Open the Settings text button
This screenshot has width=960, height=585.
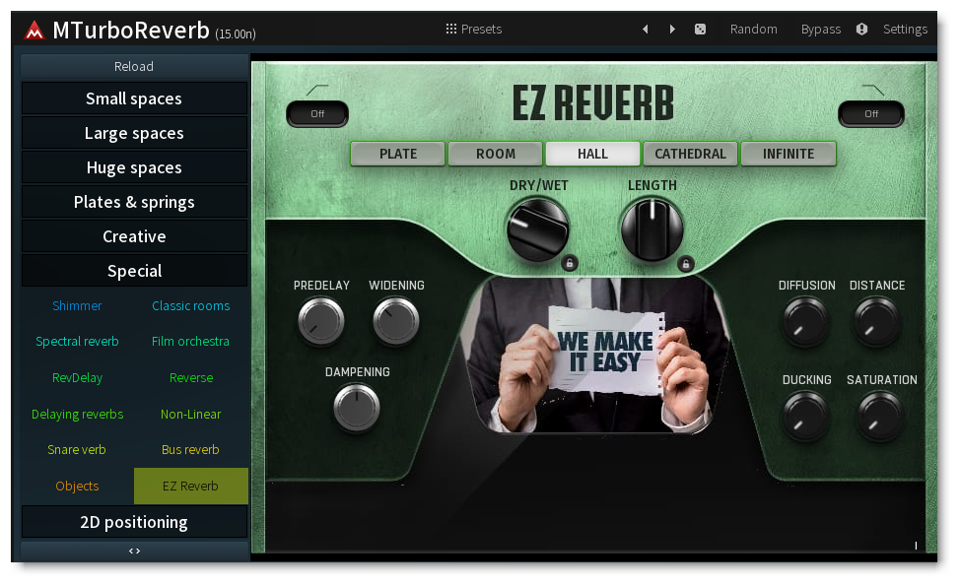point(905,29)
